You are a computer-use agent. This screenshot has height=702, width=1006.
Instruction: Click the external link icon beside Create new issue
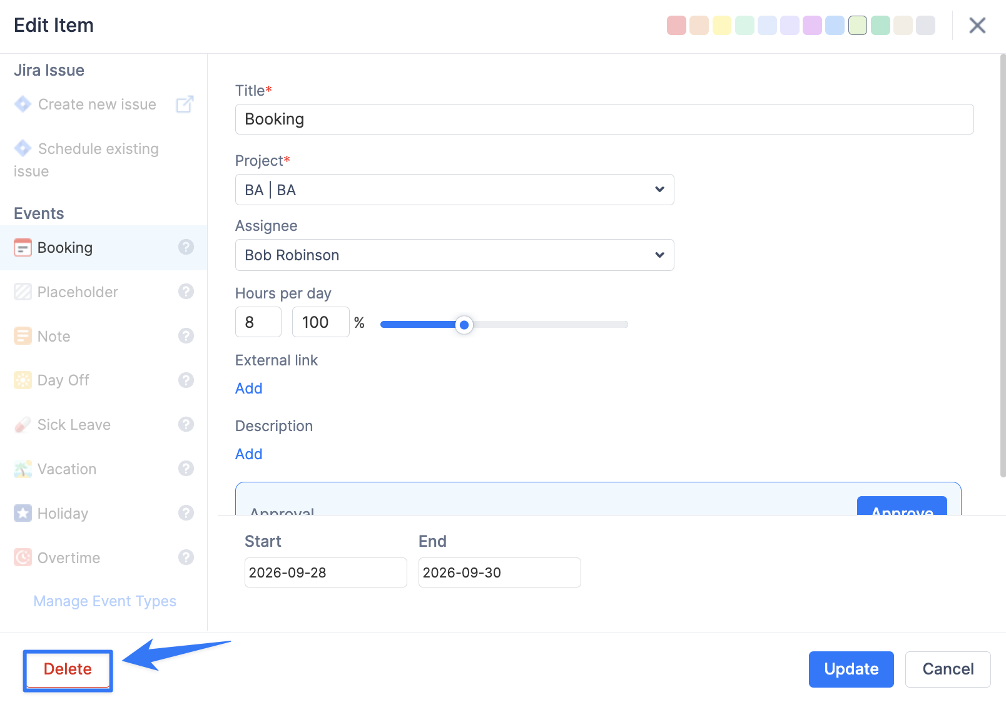click(185, 104)
